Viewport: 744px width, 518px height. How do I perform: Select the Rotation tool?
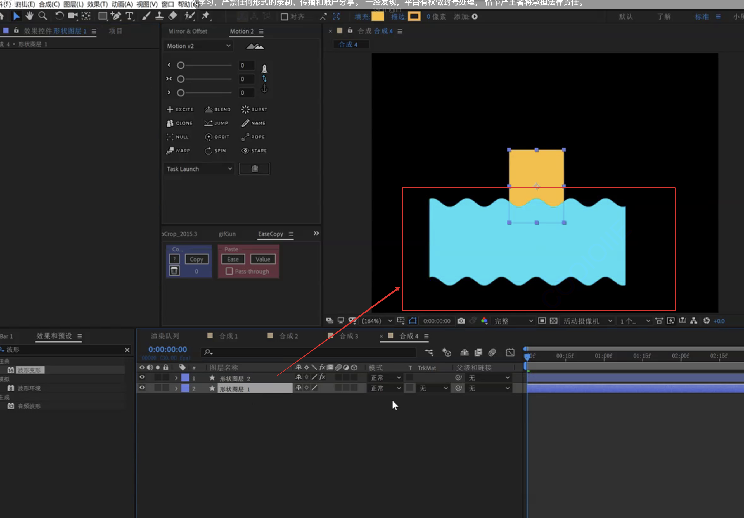click(x=59, y=16)
